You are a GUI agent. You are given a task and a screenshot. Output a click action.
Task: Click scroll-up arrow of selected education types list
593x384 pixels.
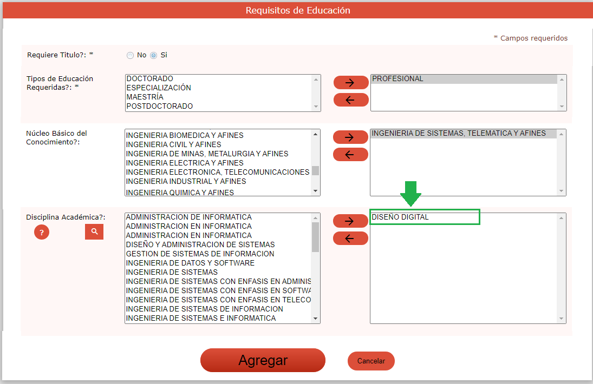click(562, 80)
